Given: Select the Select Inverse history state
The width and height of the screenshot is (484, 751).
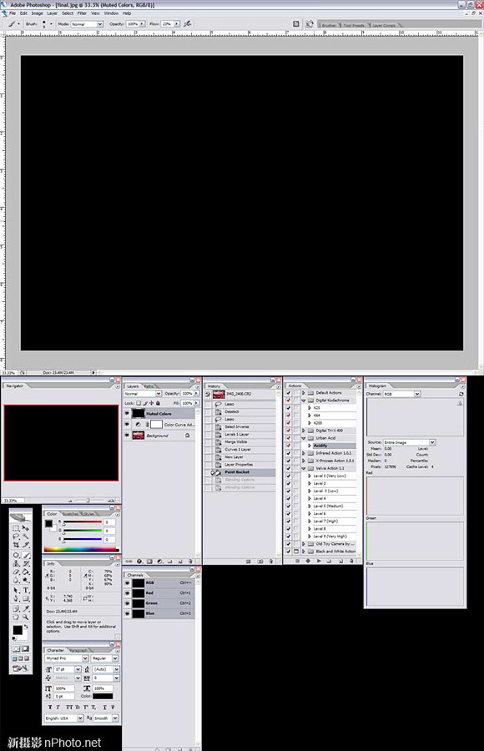Looking at the screenshot, I should [x=237, y=426].
